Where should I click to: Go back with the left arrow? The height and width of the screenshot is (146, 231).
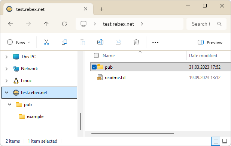coord(10,24)
